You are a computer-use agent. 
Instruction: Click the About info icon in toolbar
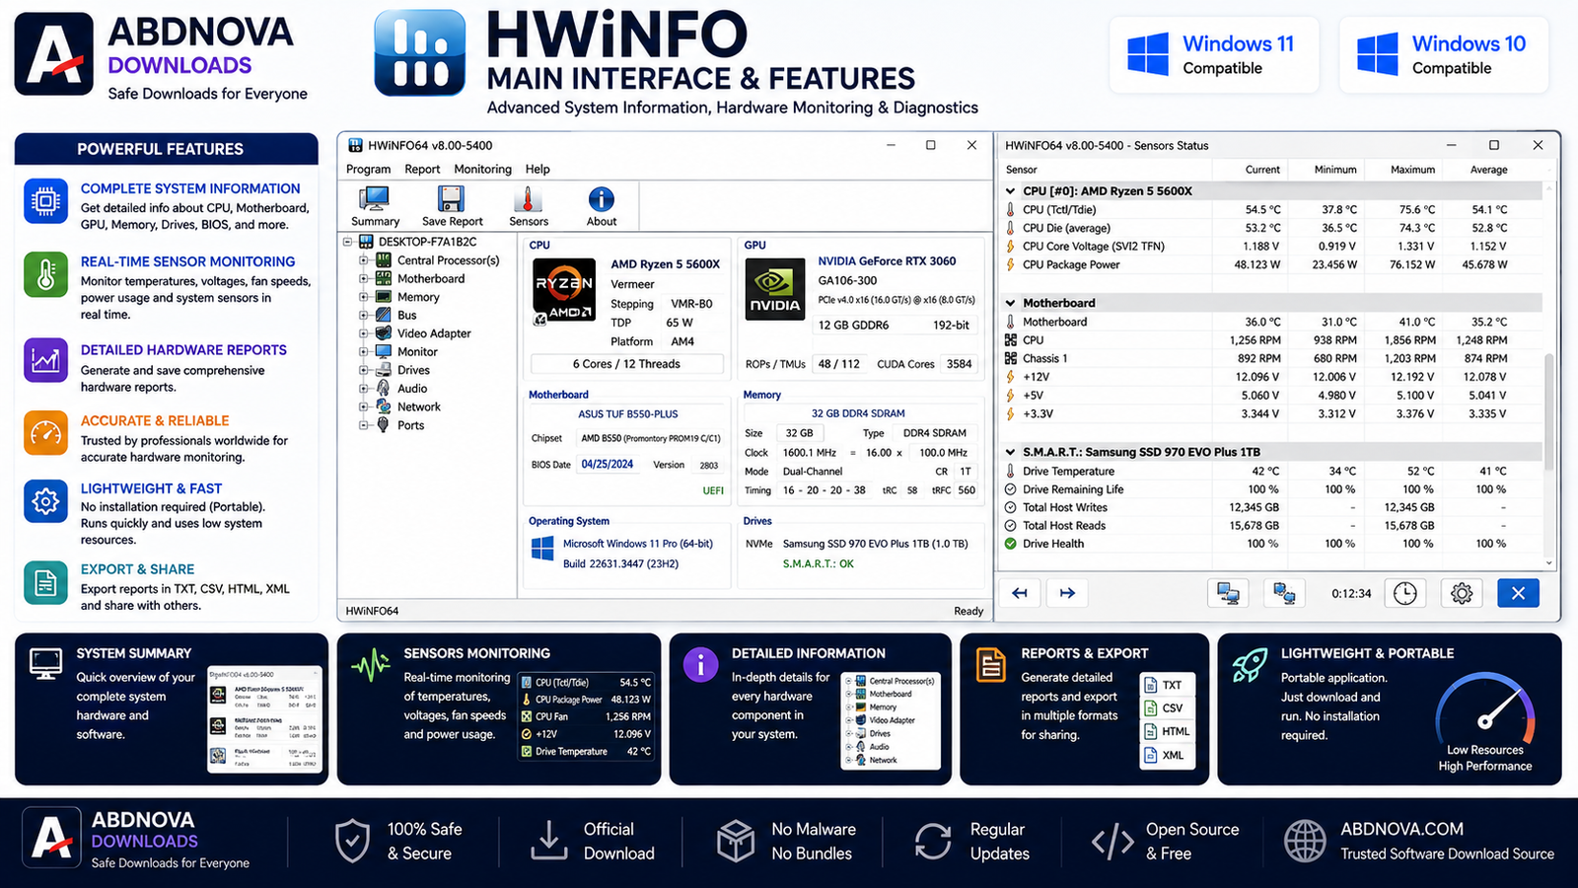[x=601, y=199]
